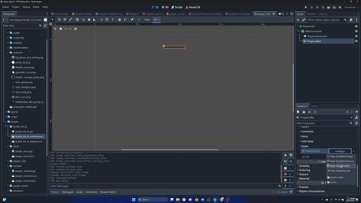The height and width of the screenshot is (203, 361).
Task: Choose New StyleBoxEmpty from menu
Action: [341, 156]
